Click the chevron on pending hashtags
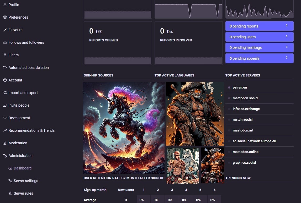The height and width of the screenshot is (203, 301). (x=287, y=47)
